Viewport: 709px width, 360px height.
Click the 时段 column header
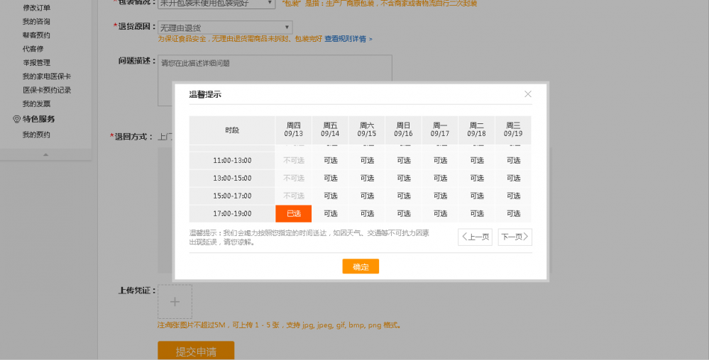click(x=232, y=130)
